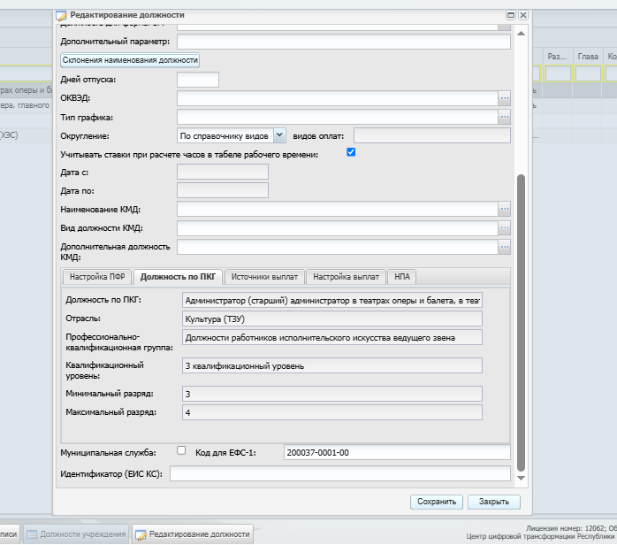Image resolution: width=617 pixels, height=545 pixels.
Task: Open the Вид должности КМД lookup ellipsis button
Action: point(505,228)
